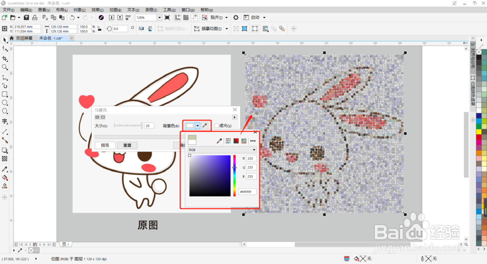Show color palettes in the picker popup
This screenshot has height=264, width=487.
(244, 141)
